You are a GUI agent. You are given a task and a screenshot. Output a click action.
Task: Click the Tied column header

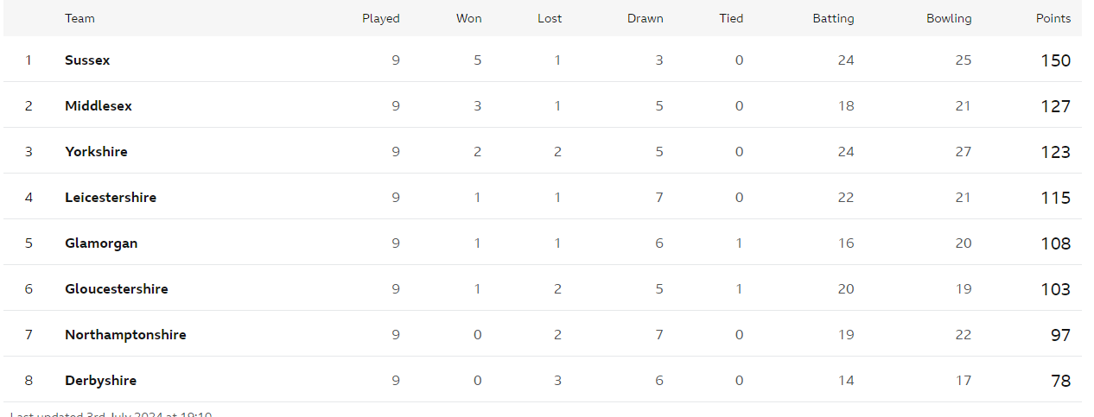point(731,18)
